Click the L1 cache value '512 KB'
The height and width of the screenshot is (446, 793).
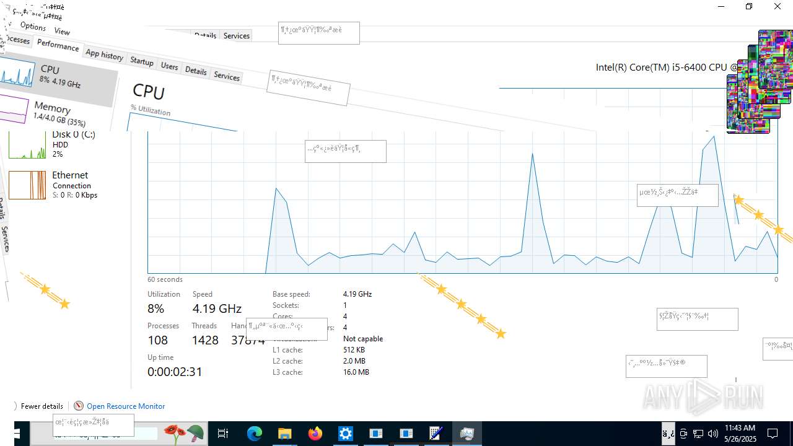tap(354, 350)
